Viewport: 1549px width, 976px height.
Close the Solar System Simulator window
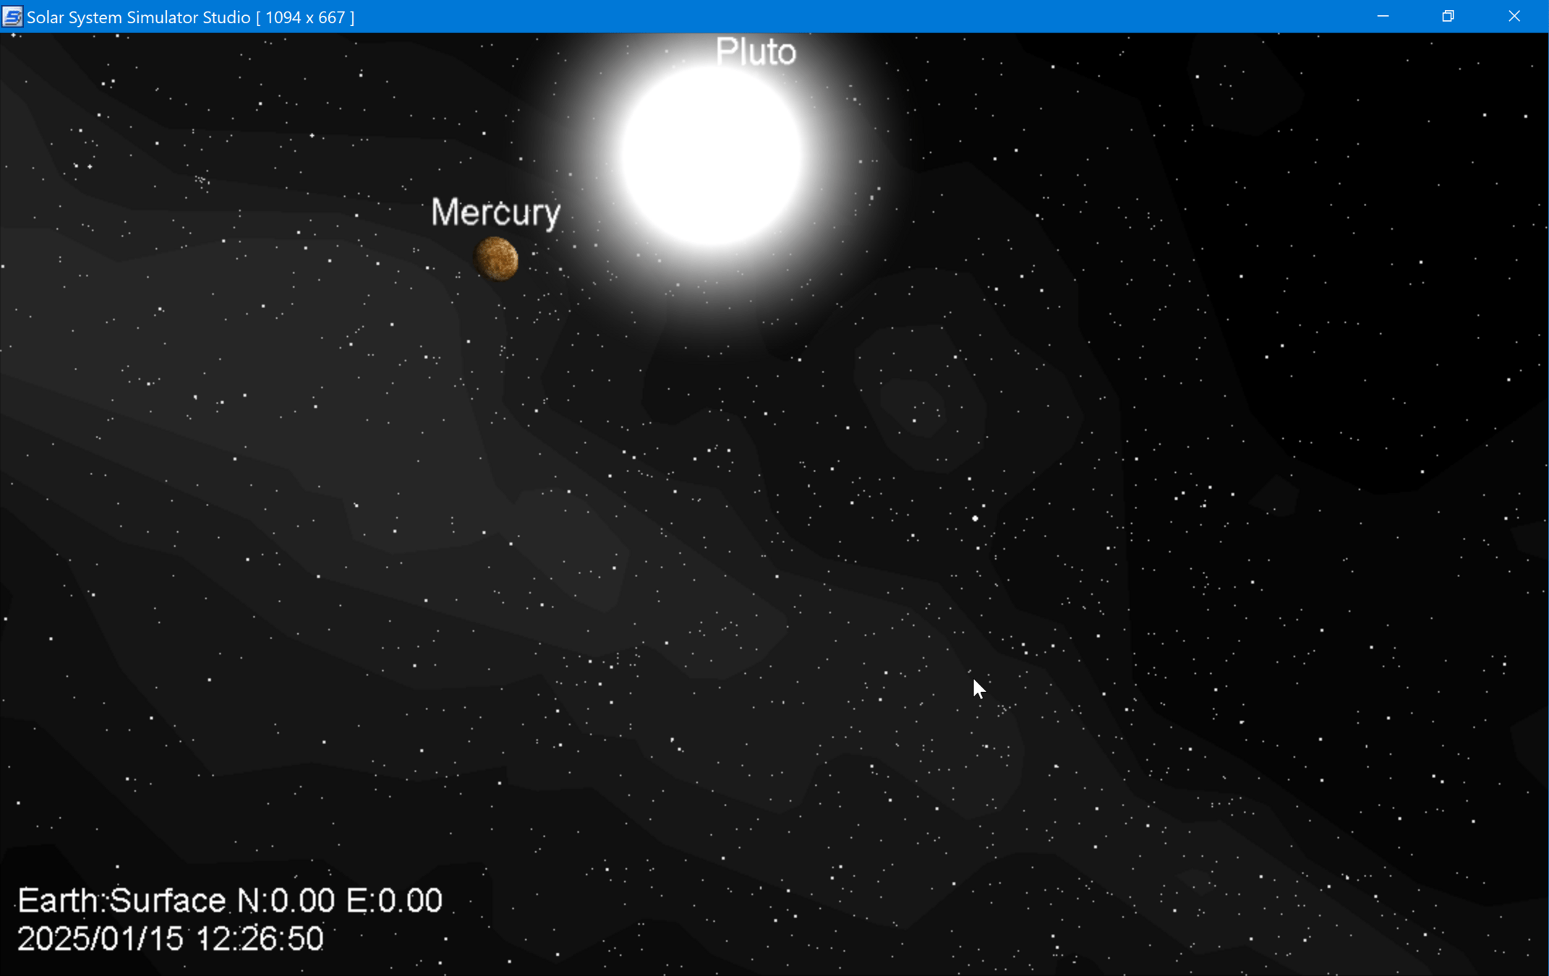[1514, 17]
